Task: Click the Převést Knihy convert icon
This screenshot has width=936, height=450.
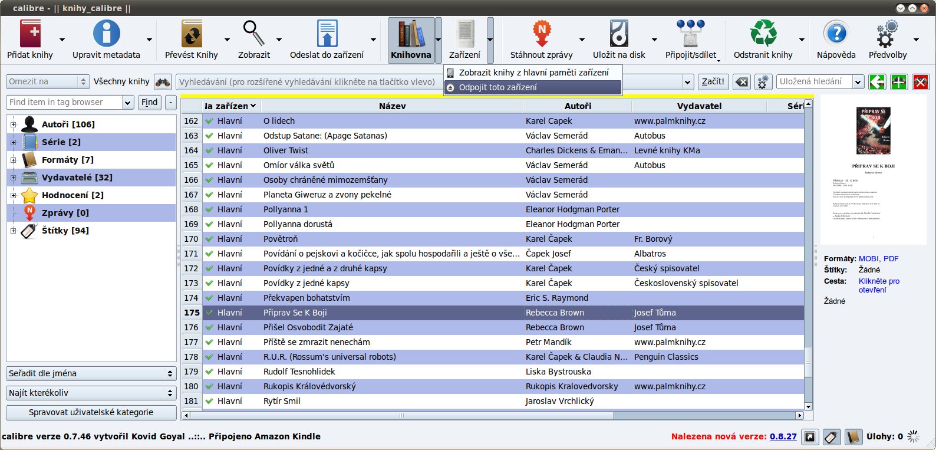Action: click(192, 33)
